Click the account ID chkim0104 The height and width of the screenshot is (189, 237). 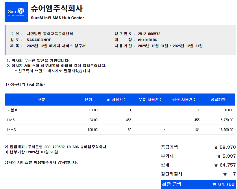pos(147,40)
